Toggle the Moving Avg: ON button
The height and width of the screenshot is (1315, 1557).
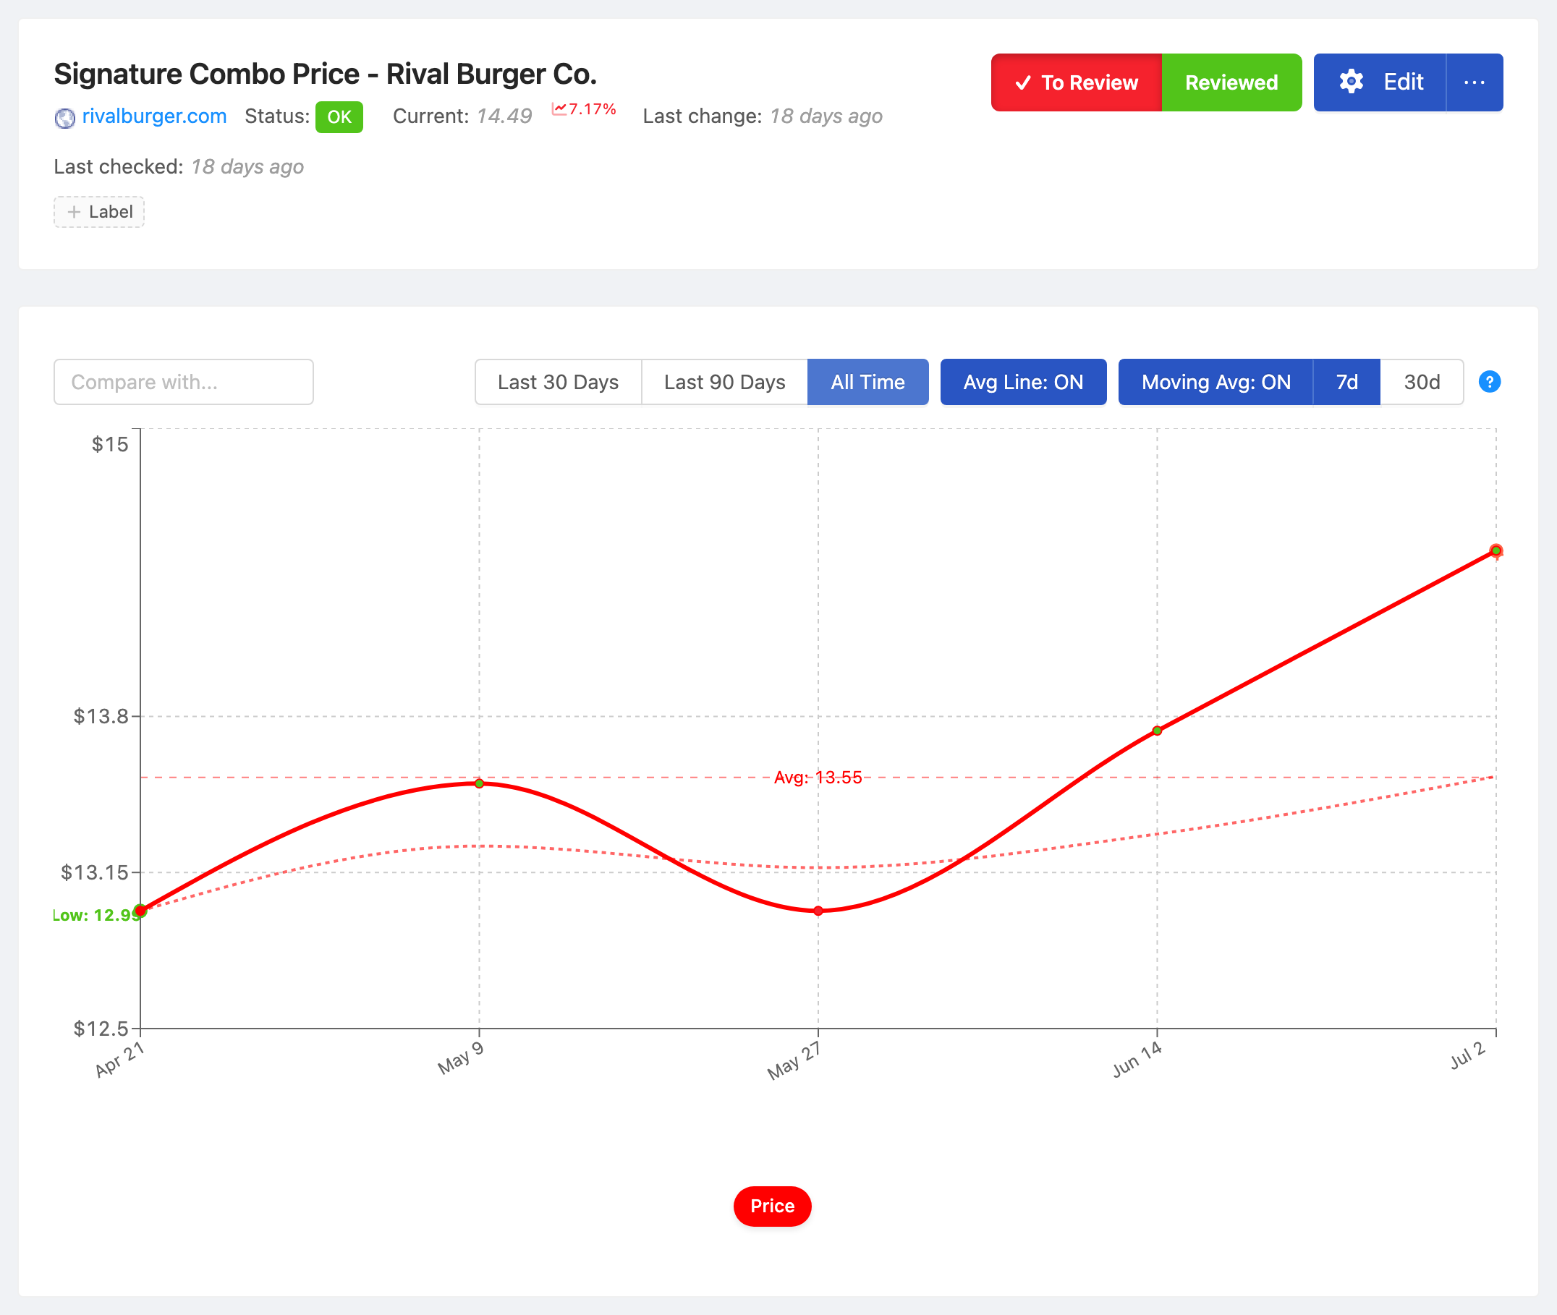(x=1216, y=382)
